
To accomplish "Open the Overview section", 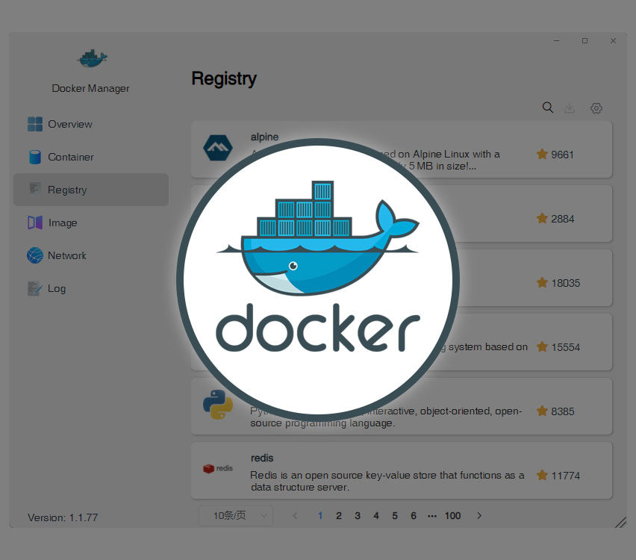I will click(x=69, y=124).
